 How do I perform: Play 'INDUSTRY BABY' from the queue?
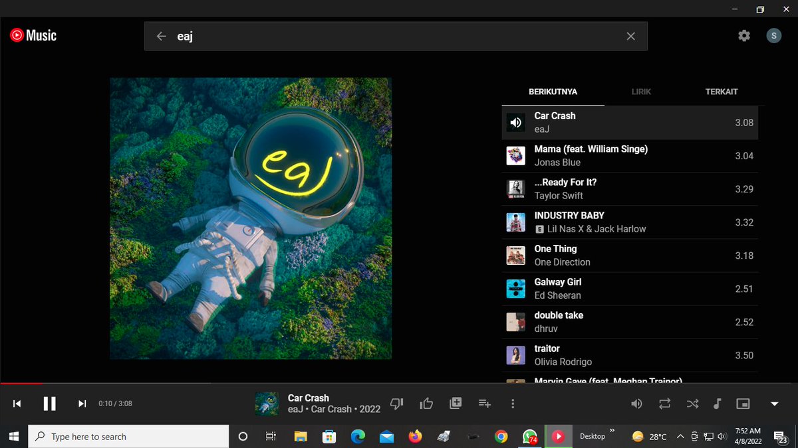(x=630, y=222)
